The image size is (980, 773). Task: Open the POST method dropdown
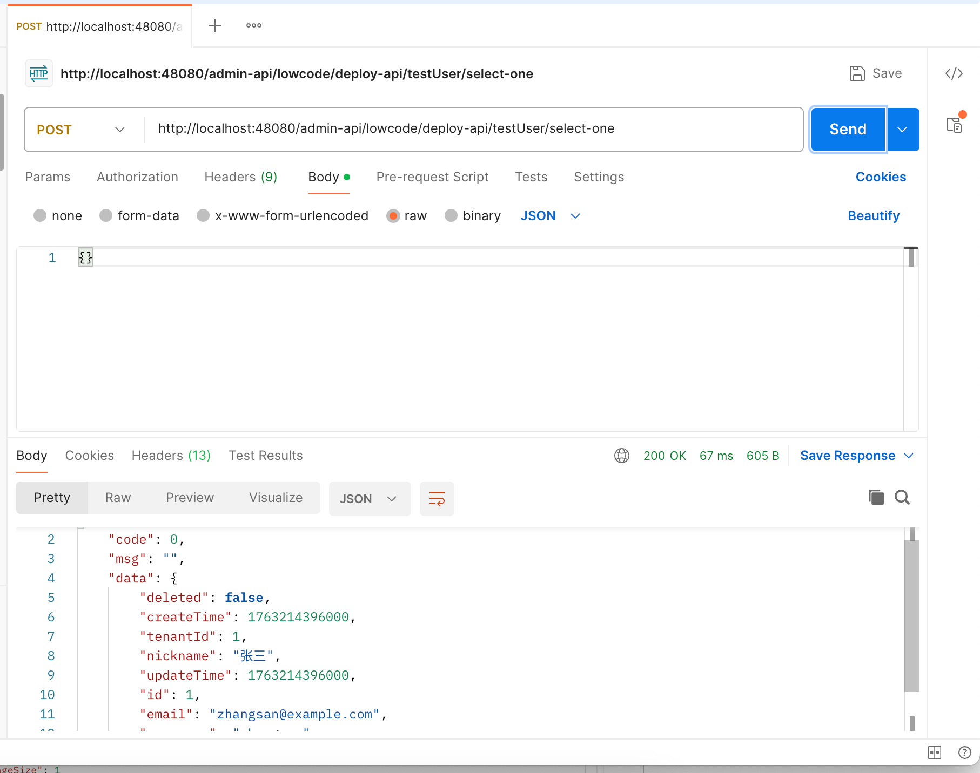[x=81, y=130]
